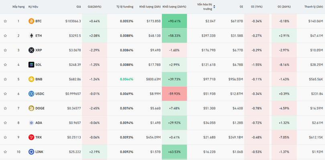The height and width of the screenshot is (160, 325).
Task: Click the XRP coin icon
Action: pos(31,50)
